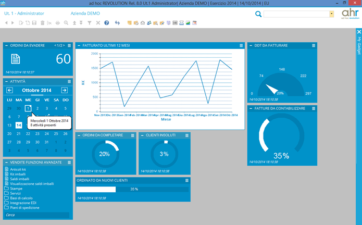Viewport: 362px width, 225px height.
Task: Select day 1 in October calendar
Action: [x=28, y=108]
